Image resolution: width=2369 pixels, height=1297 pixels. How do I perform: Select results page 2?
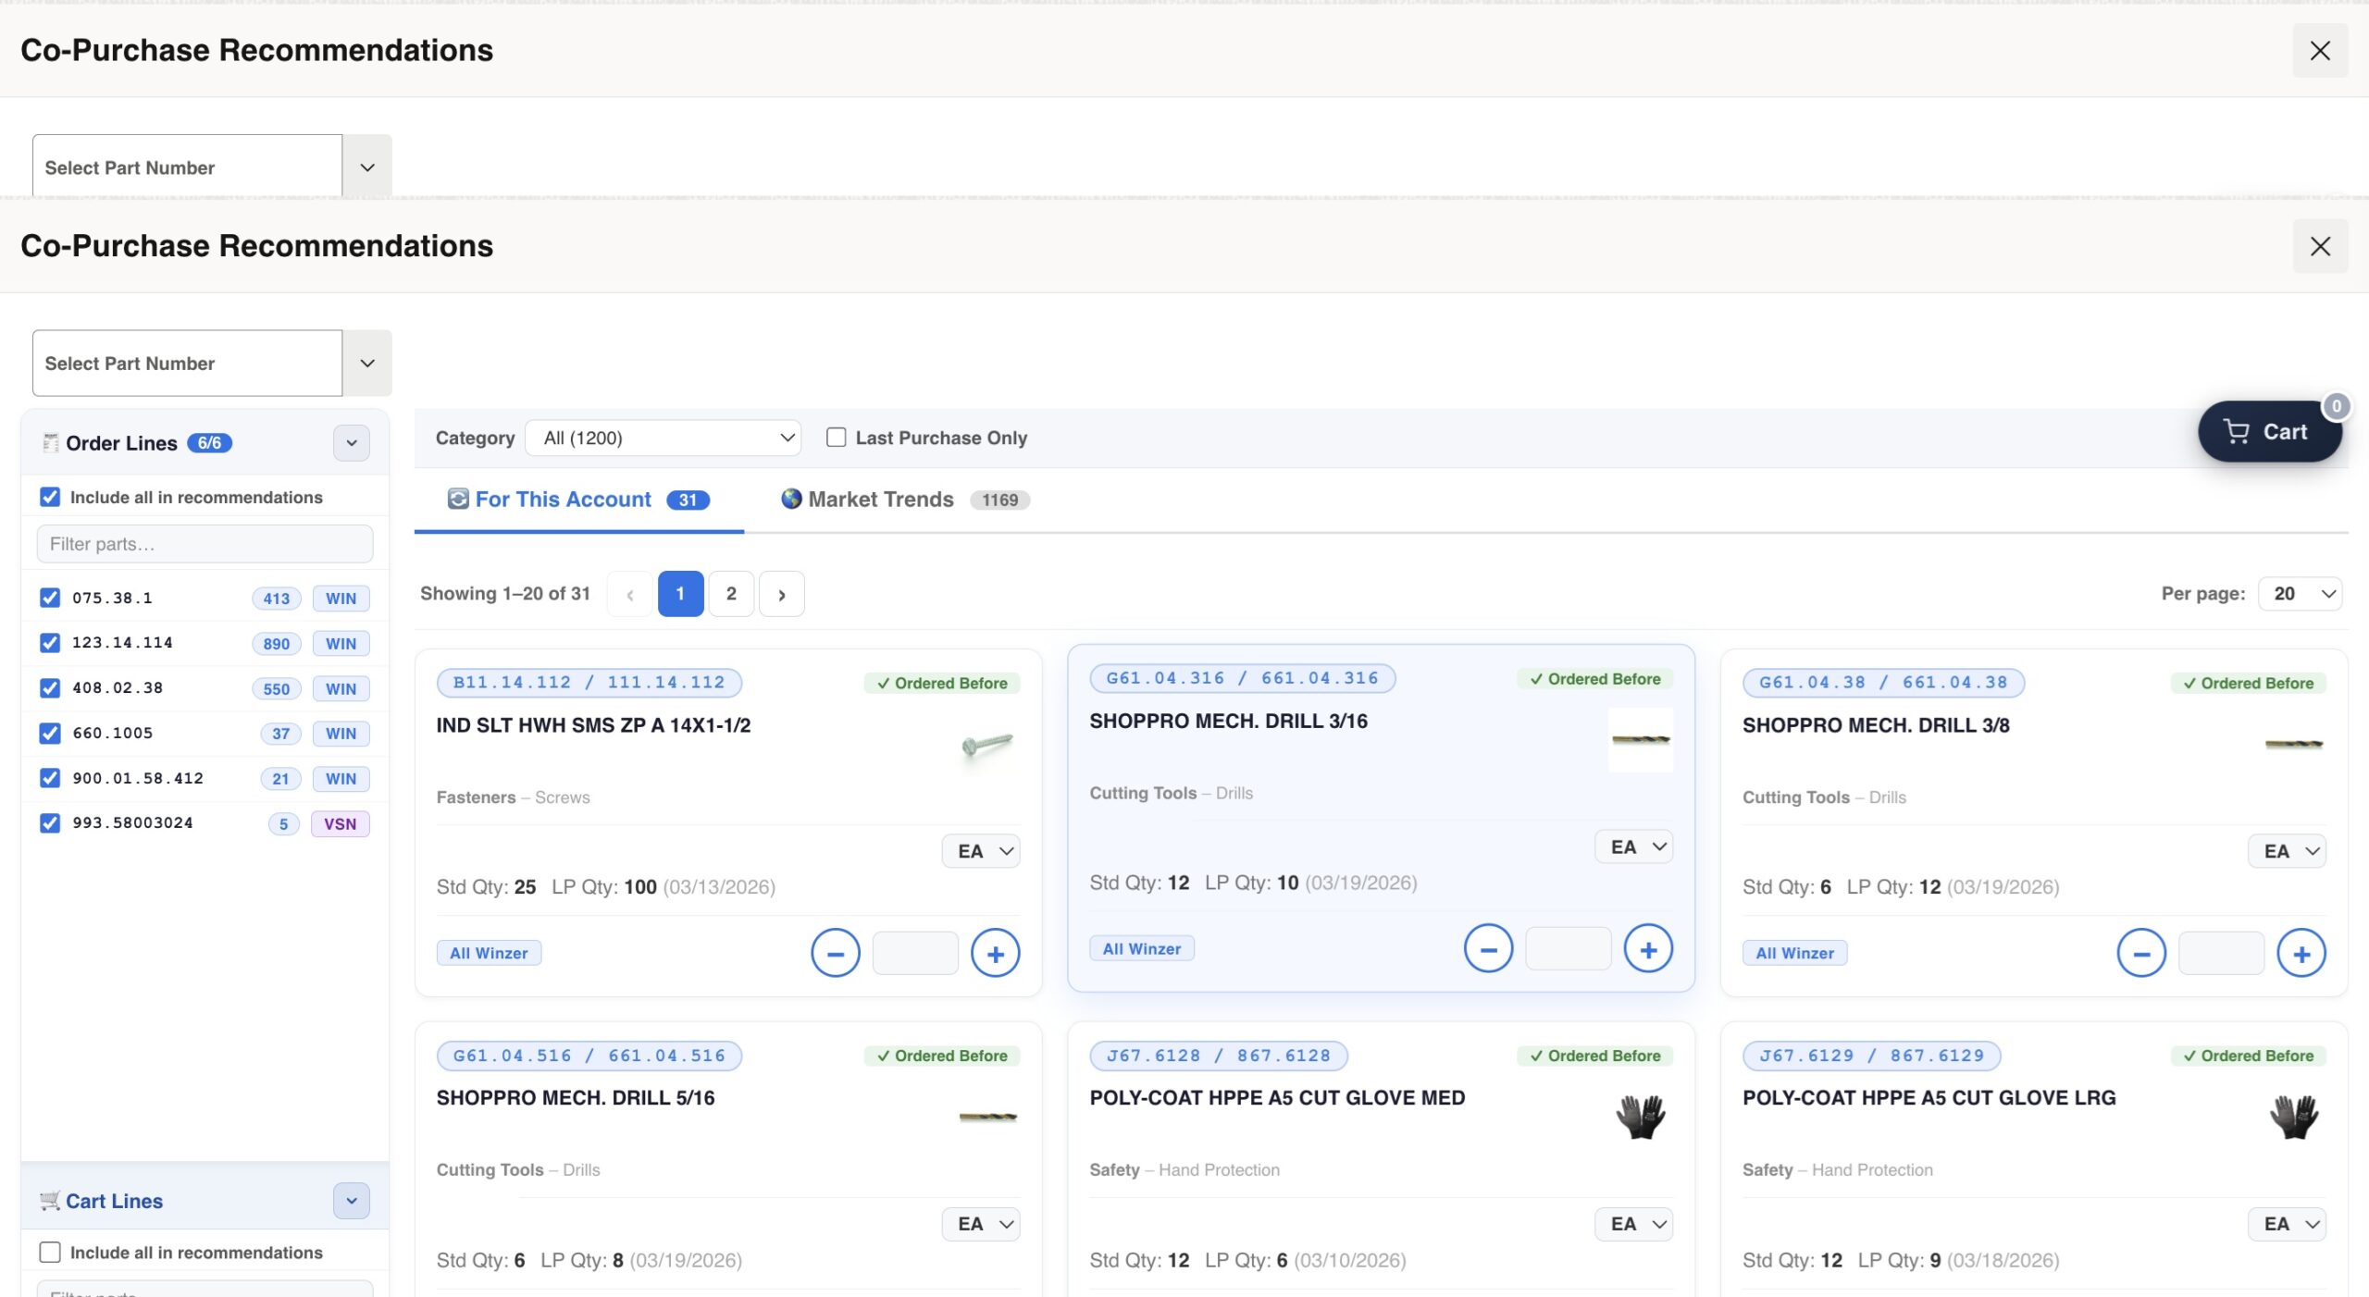[x=731, y=594]
